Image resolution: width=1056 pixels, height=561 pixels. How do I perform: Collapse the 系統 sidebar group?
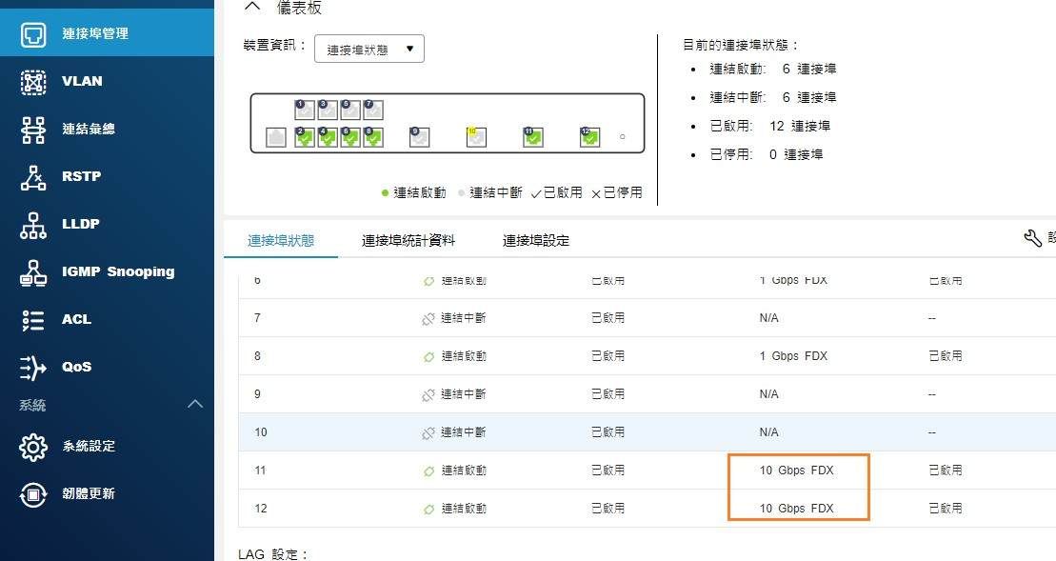(195, 405)
